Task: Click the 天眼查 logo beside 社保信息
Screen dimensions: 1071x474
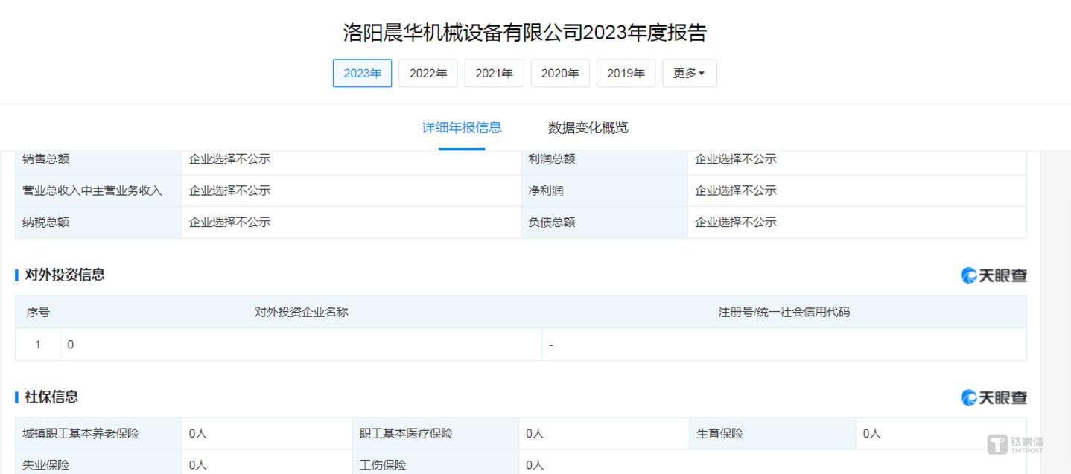Action: 994,397
